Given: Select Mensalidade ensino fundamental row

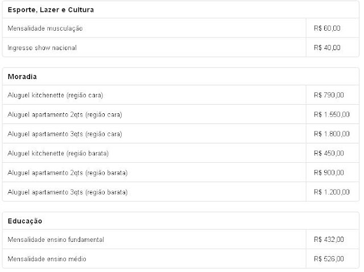Looking at the screenshot, I should point(181,240).
